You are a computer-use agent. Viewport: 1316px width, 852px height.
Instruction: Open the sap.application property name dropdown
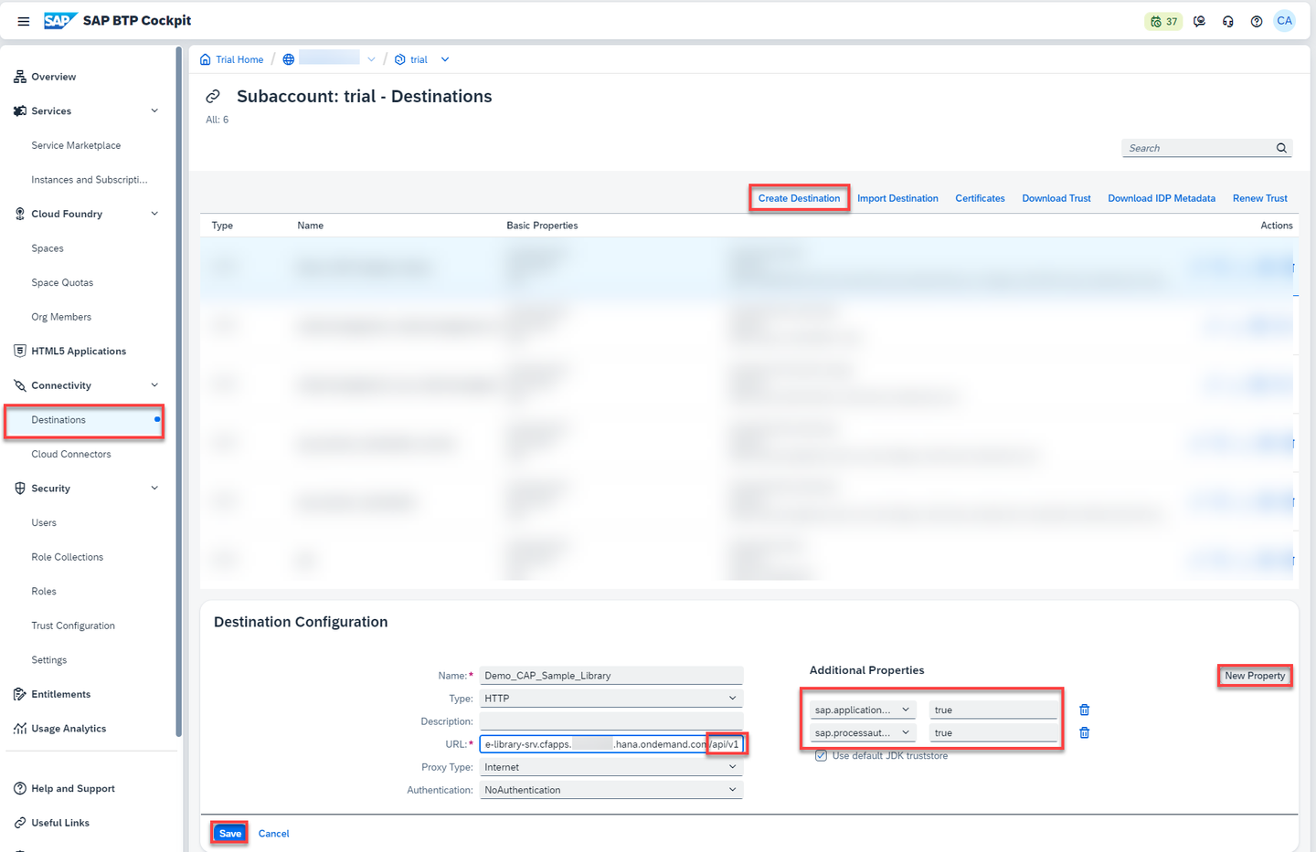pyautogui.click(x=863, y=710)
